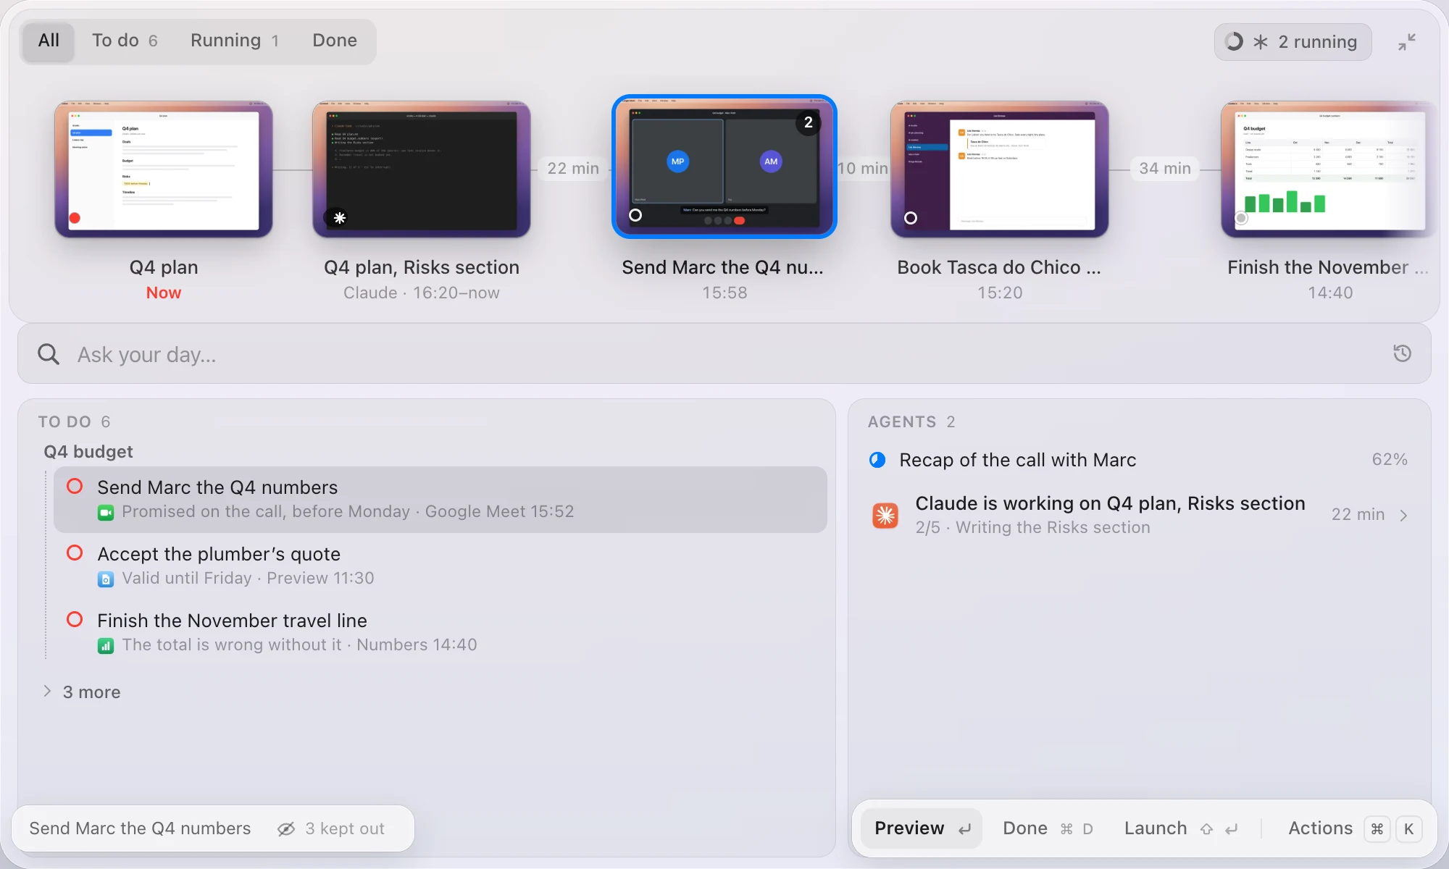Select the Q4 budget group heading
Viewport: 1449px width, 869px height.
click(x=88, y=452)
